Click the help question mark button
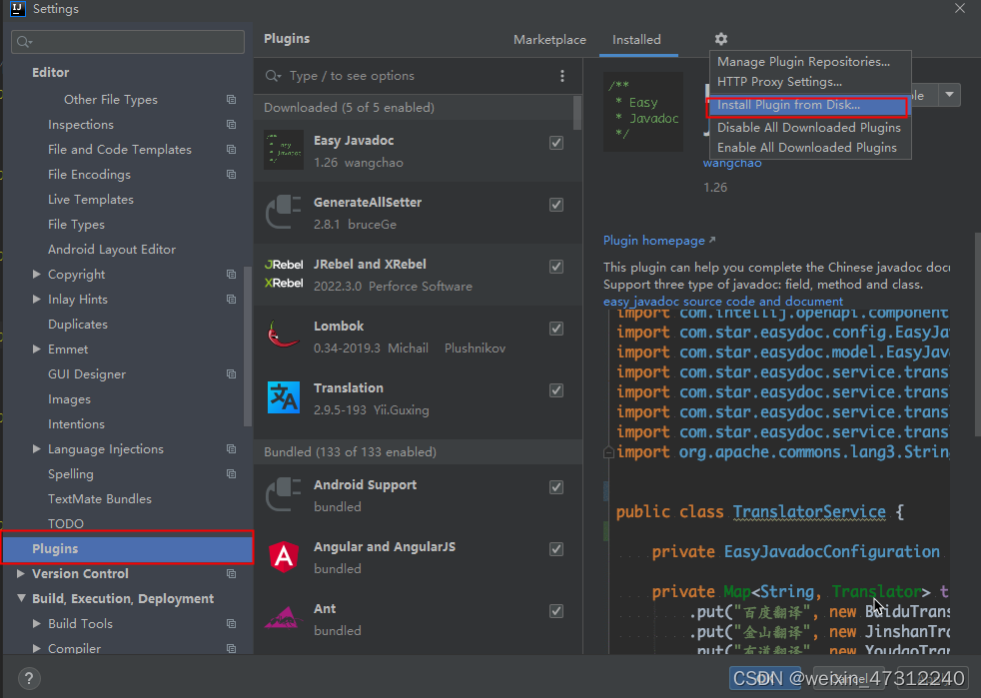The height and width of the screenshot is (698, 981). pos(29,678)
